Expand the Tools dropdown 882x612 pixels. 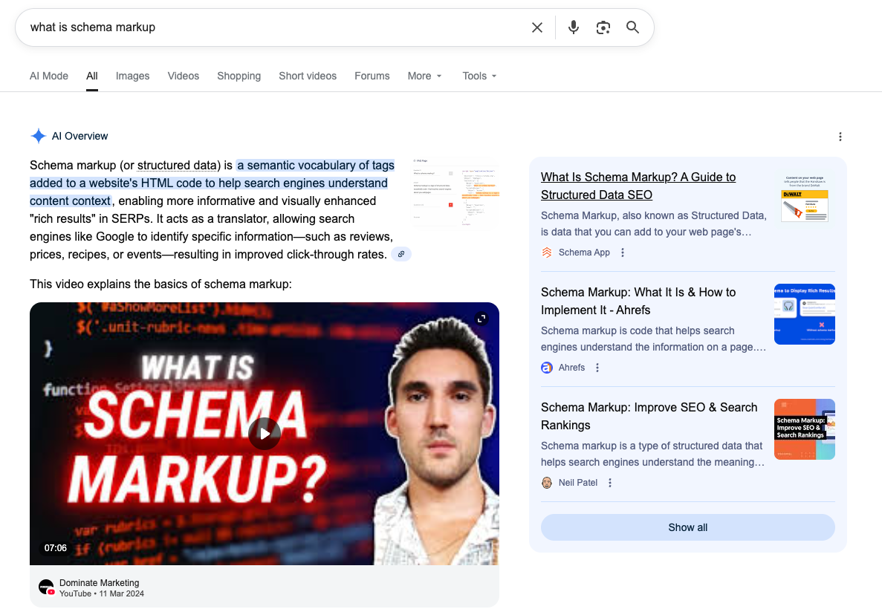pyautogui.click(x=479, y=76)
